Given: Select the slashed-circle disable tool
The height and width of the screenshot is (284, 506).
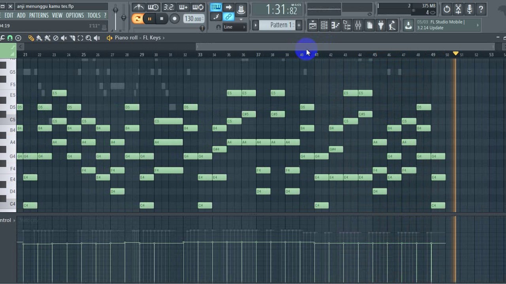Looking at the screenshot, I should tap(56, 38).
